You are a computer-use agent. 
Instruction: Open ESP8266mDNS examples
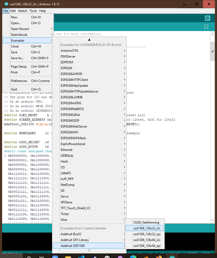tap(89, 103)
